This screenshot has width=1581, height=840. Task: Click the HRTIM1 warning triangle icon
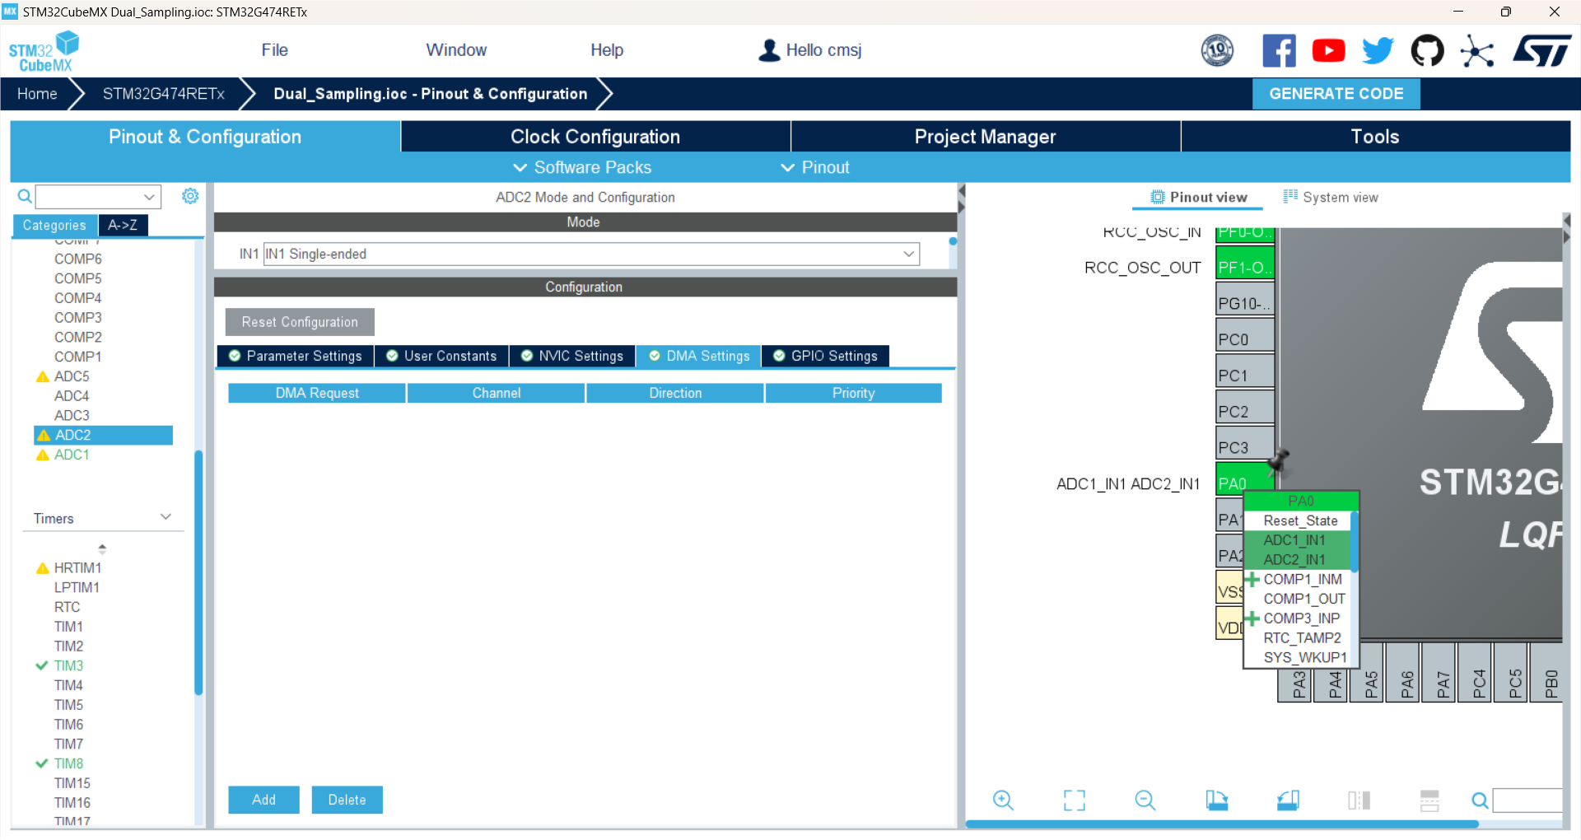[x=43, y=568]
